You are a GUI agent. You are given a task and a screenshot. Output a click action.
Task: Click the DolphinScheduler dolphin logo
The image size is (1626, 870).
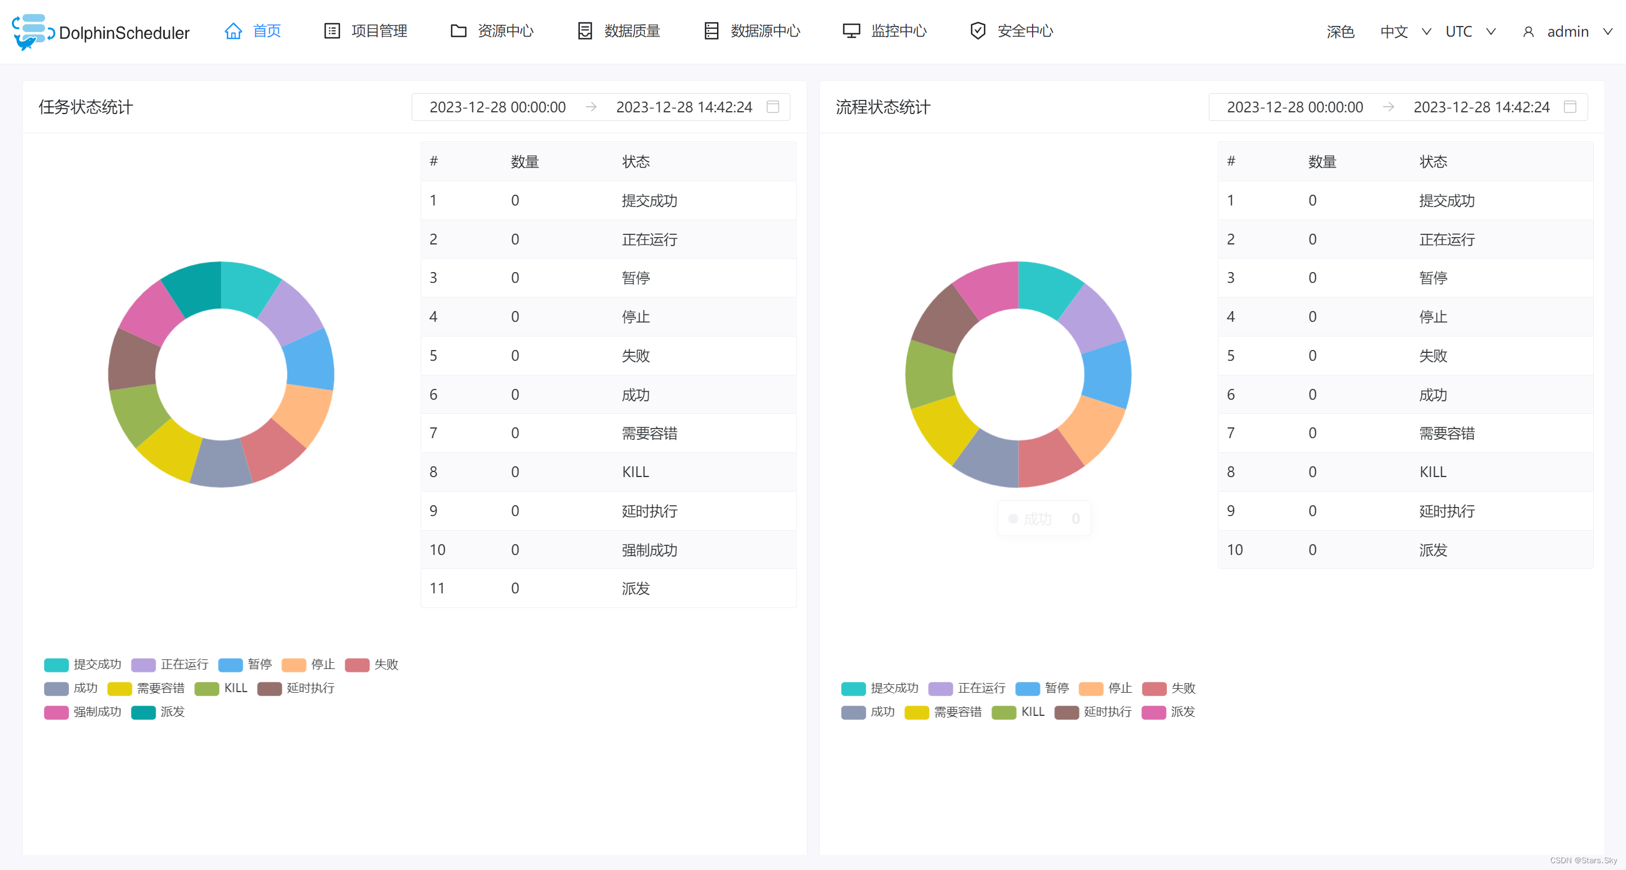(x=30, y=32)
